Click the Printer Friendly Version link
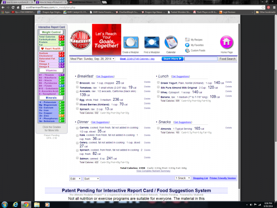Screen dimensions: 277x208 [222, 178]
